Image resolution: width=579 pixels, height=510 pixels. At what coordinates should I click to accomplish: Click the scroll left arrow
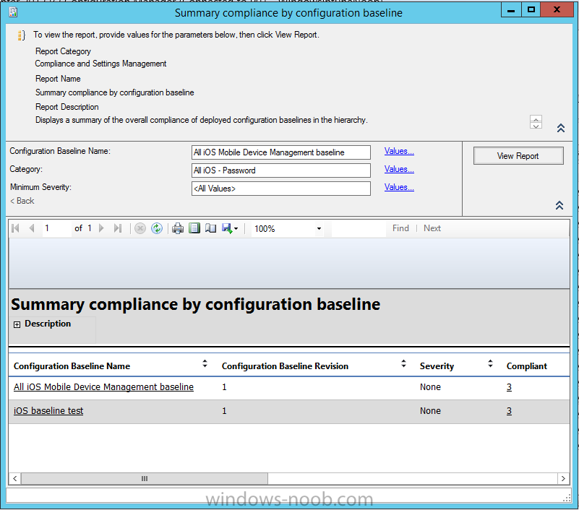[14, 479]
